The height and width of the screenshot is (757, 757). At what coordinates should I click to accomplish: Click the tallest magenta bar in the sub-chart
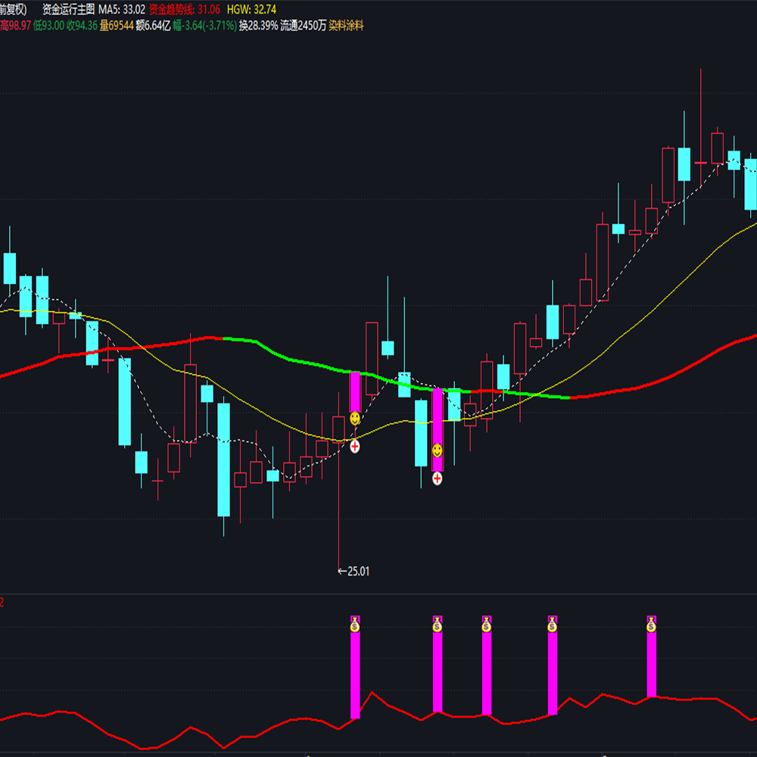[x=354, y=674]
